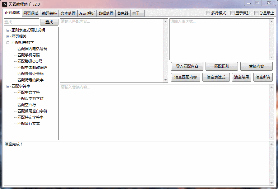Click the app icon in the title bar
This screenshot has height=189, width=278.
tap(5, 4)
